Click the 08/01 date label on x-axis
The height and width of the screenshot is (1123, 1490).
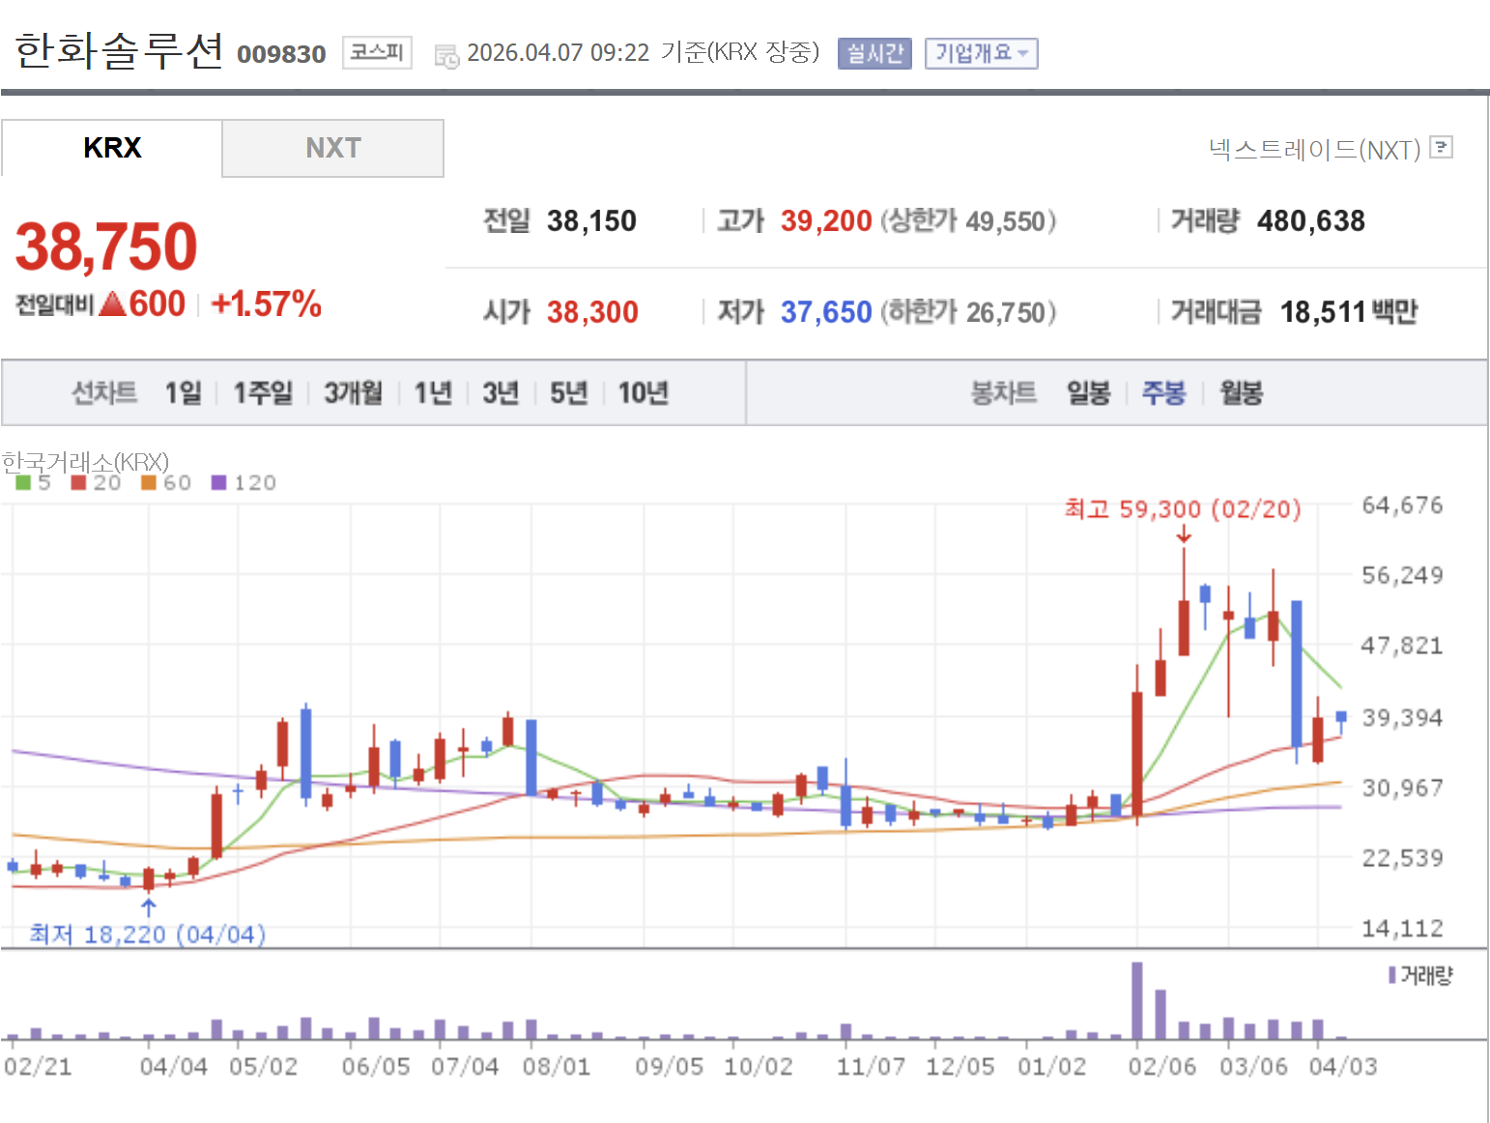tap(557, 1067)
